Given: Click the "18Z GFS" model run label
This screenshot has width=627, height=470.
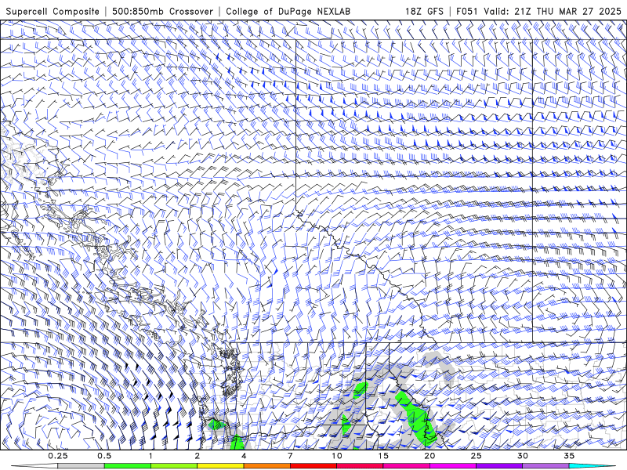Looking at the screenshot, I should (x=424, y=11).
